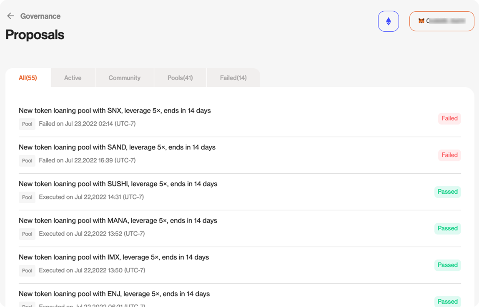Click the back arrow next to Governance
This screenshot has width=479, height=307.
coord(10,16)
